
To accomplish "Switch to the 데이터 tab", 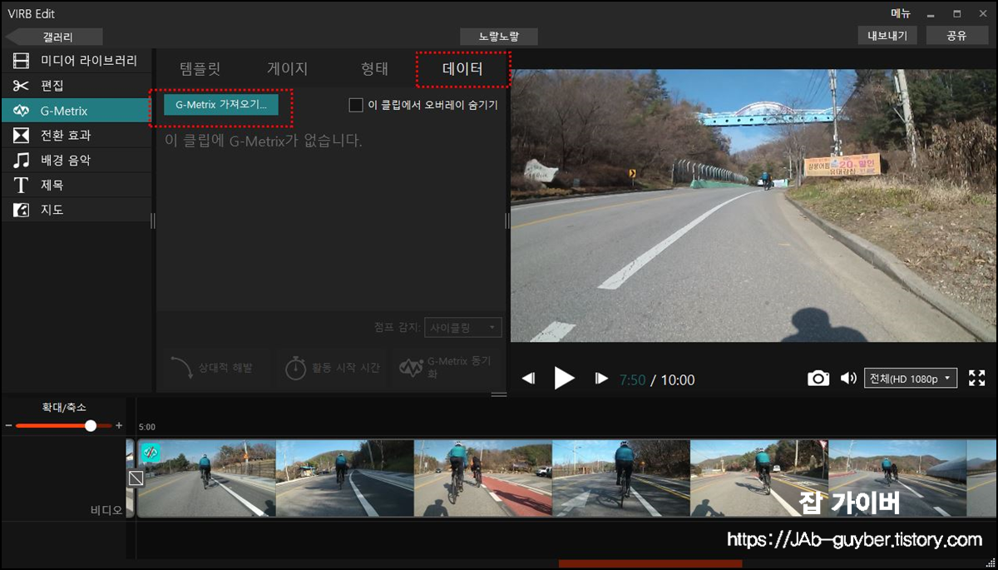I will [x=462, y=69].
